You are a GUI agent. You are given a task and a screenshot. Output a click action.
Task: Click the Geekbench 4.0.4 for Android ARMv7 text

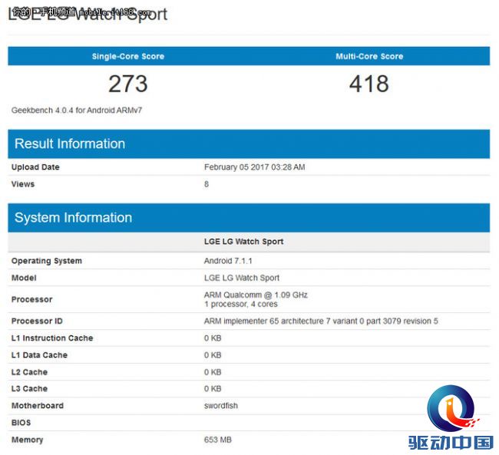pos(77,110)
